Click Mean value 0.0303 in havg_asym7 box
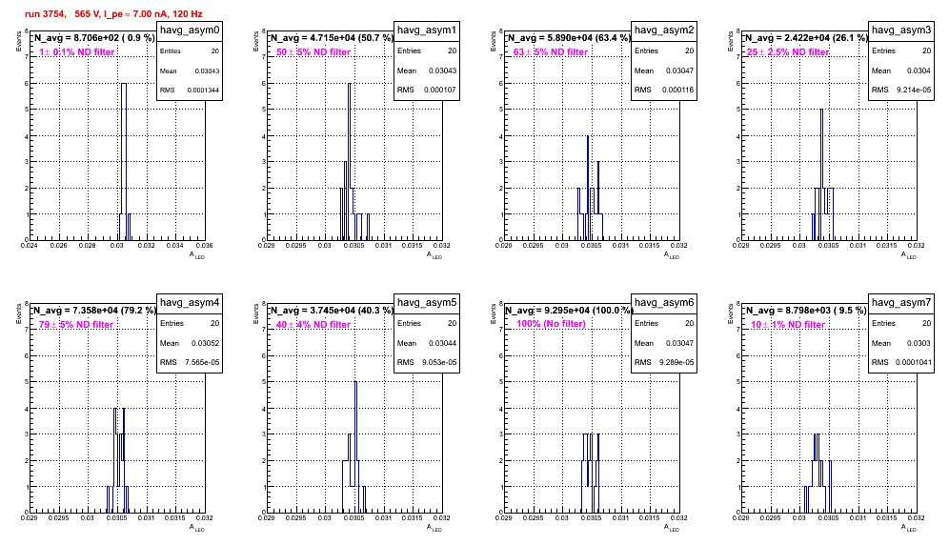Viewport: 949px width, 545px height. click(x=919, y=343)
